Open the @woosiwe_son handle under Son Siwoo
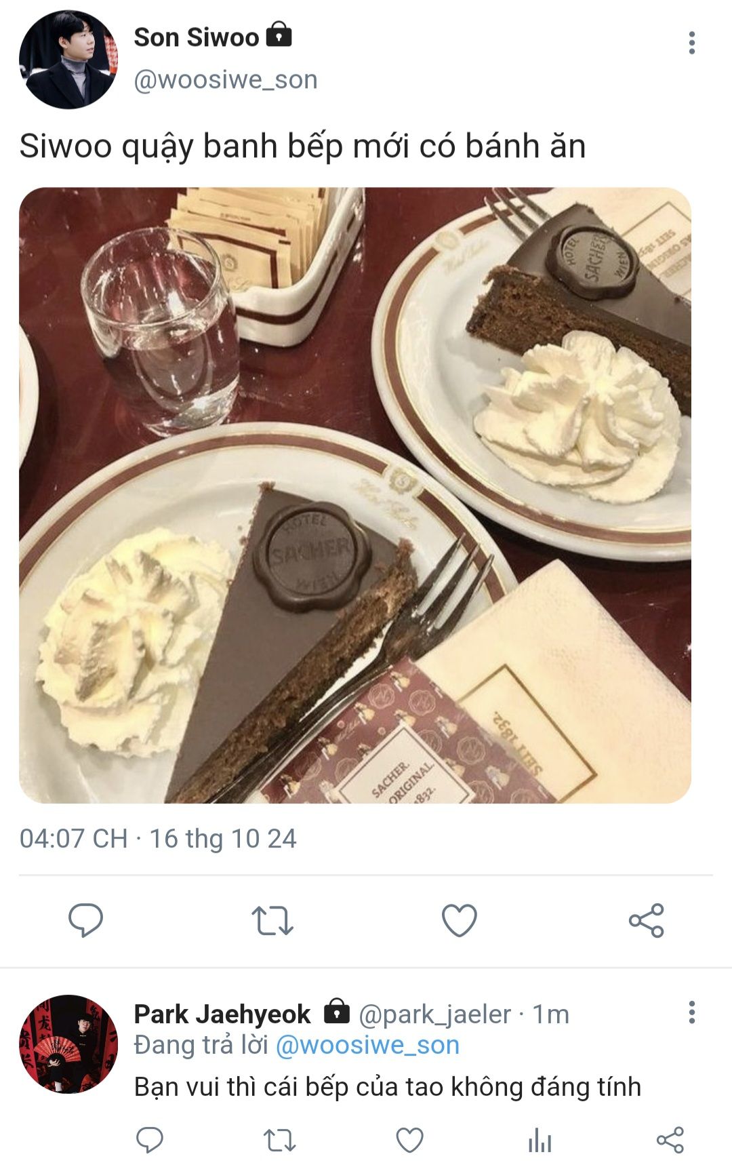The width and height of the screenshot is (732, 1169). click(226, 80)
